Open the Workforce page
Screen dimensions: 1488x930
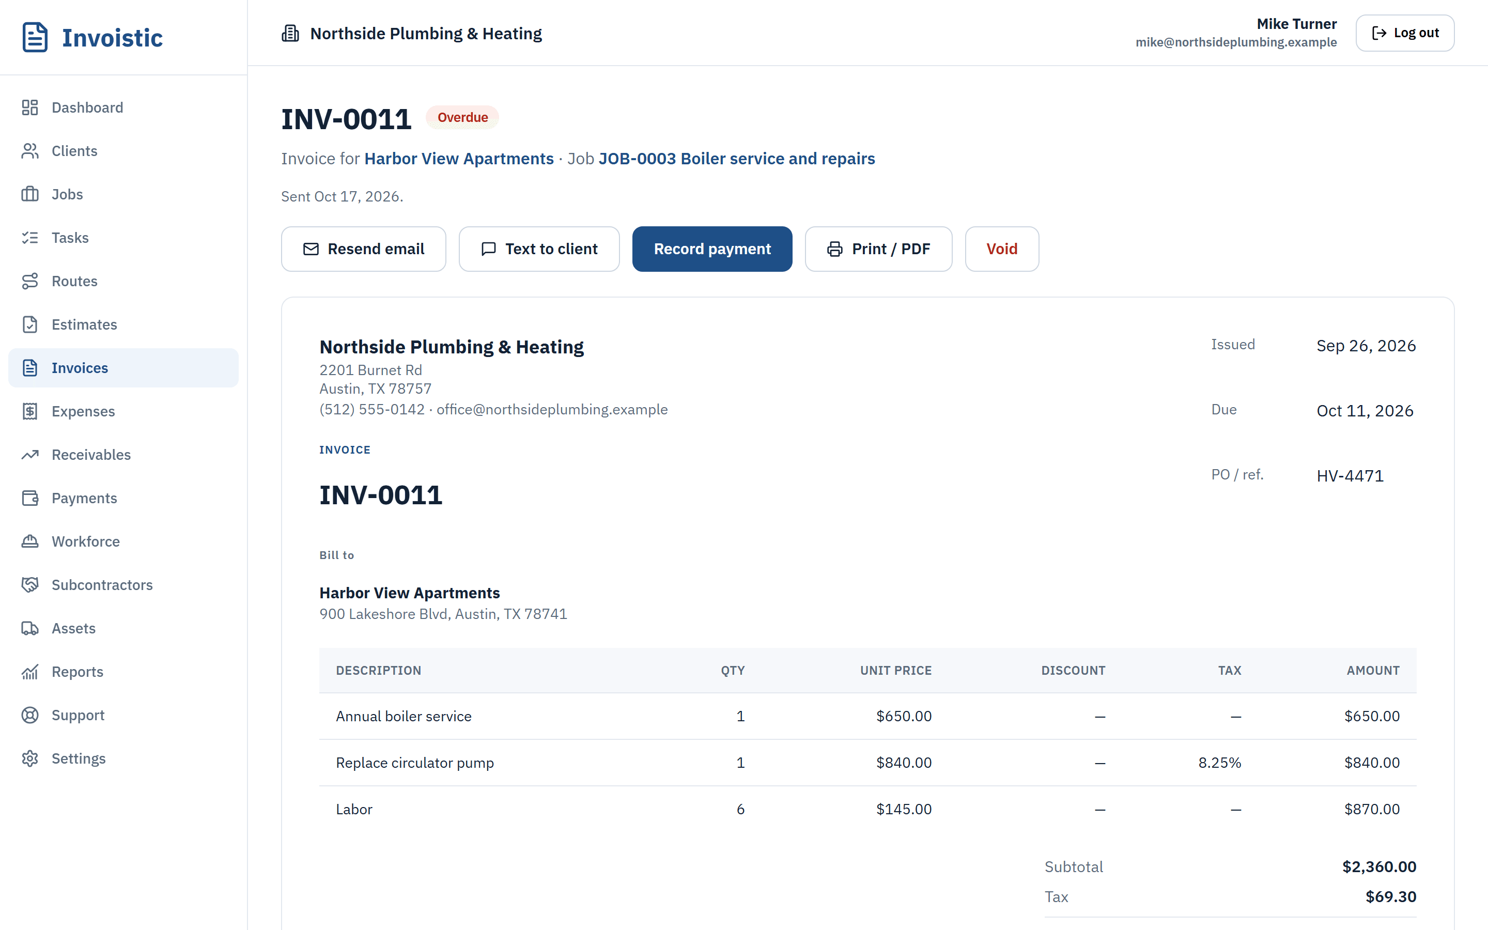(x=123, y=541)
